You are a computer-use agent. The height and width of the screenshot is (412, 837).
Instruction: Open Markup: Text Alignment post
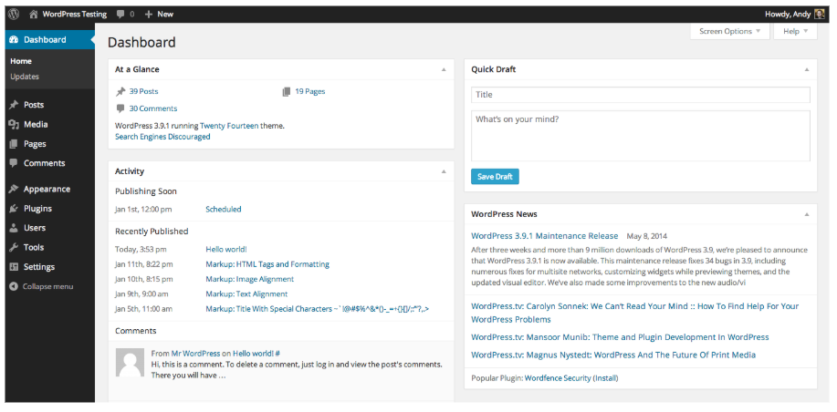tap(246, 294)
